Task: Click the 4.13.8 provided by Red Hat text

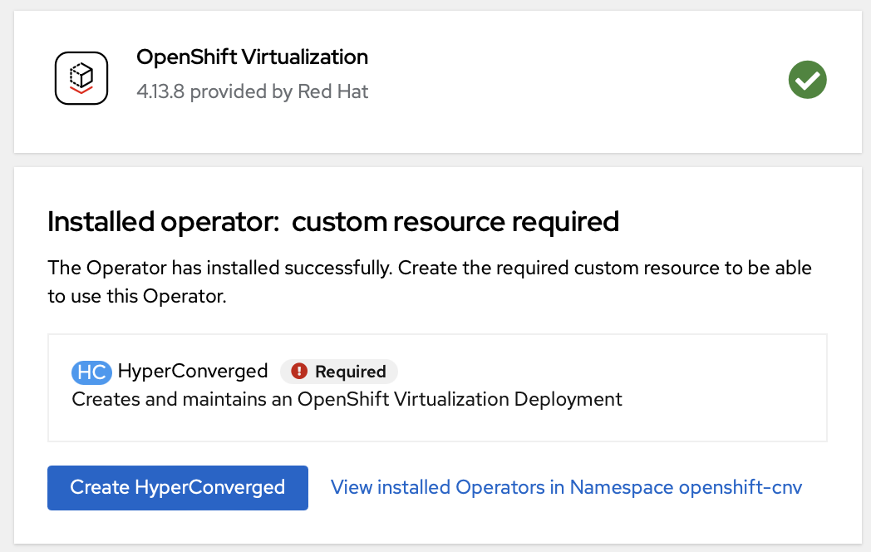Action: pos(252,91)
